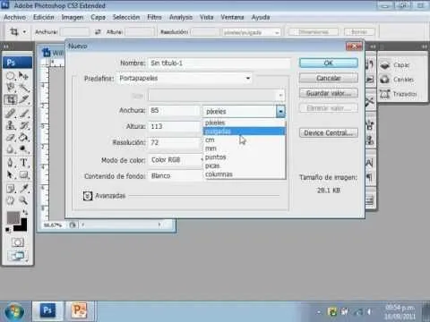The image size is (430, 322).
Task: Click the Nombre input field
Action: click(219, 64)
